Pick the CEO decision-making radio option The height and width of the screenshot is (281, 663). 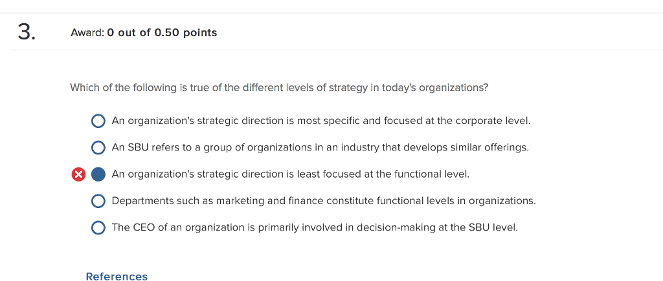point(98,228)
